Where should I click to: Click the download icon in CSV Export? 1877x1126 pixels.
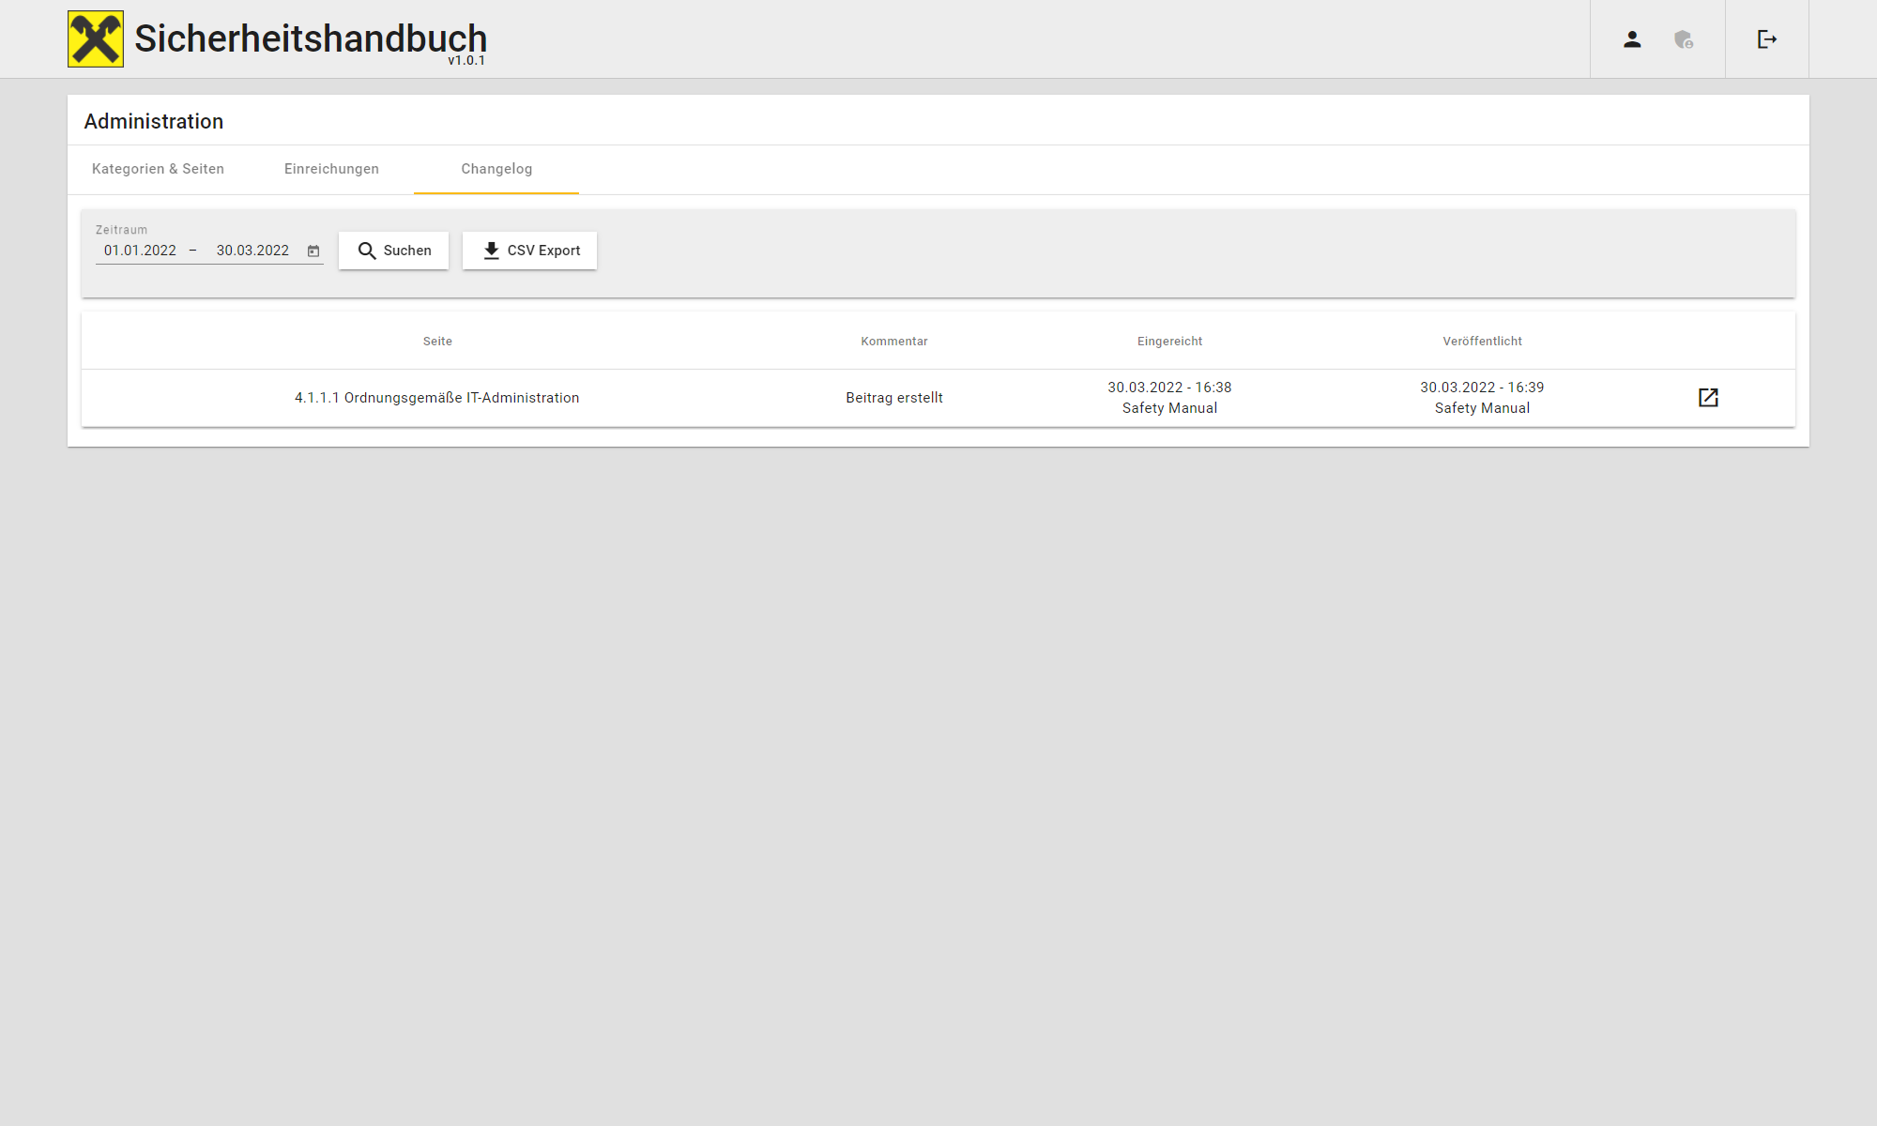coord(491,251)
